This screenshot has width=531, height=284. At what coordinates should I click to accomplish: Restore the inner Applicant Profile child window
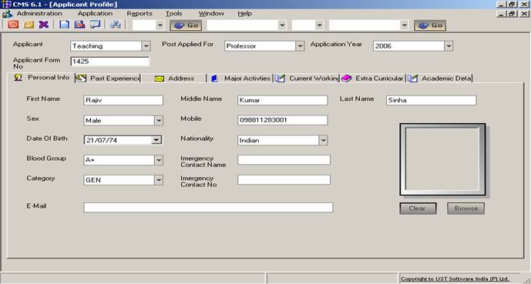pyautogui.click(x=513, y=14)
